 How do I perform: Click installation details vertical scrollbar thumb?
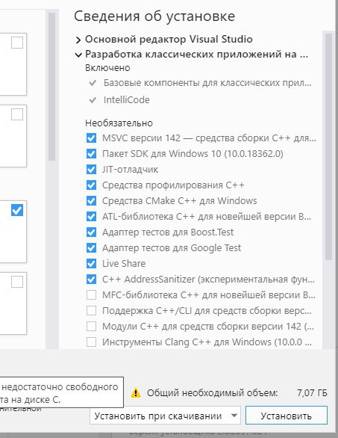(x=328, y=146)
